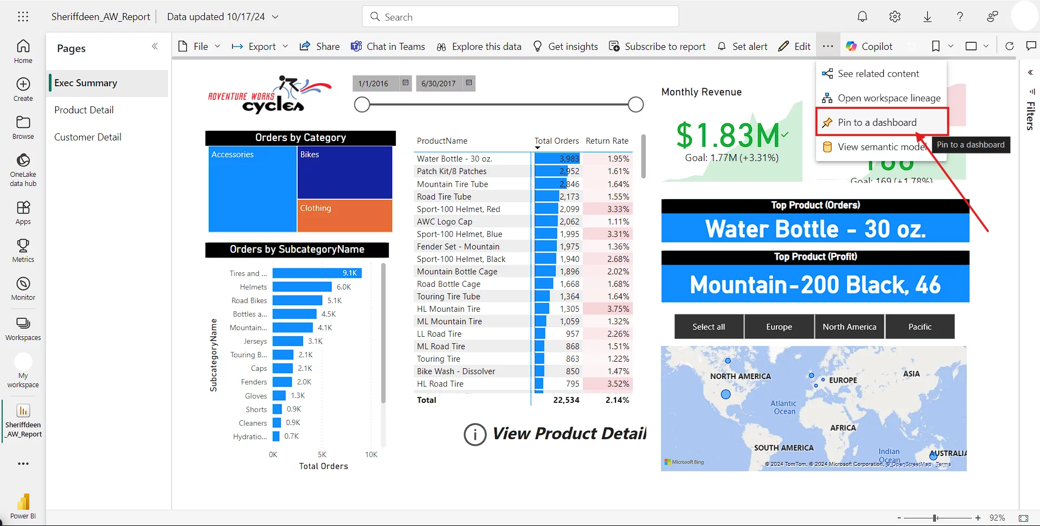Open the more options ellipsis menu
Image resolution: width=1040 pixels, height=526 pixels.
(827, 46)
